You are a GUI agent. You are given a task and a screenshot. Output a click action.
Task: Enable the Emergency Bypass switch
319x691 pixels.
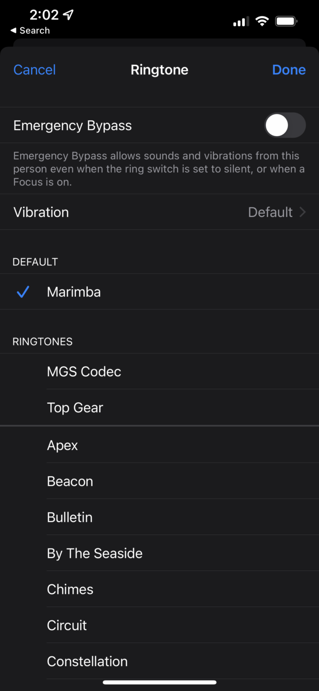coord(285,125)
